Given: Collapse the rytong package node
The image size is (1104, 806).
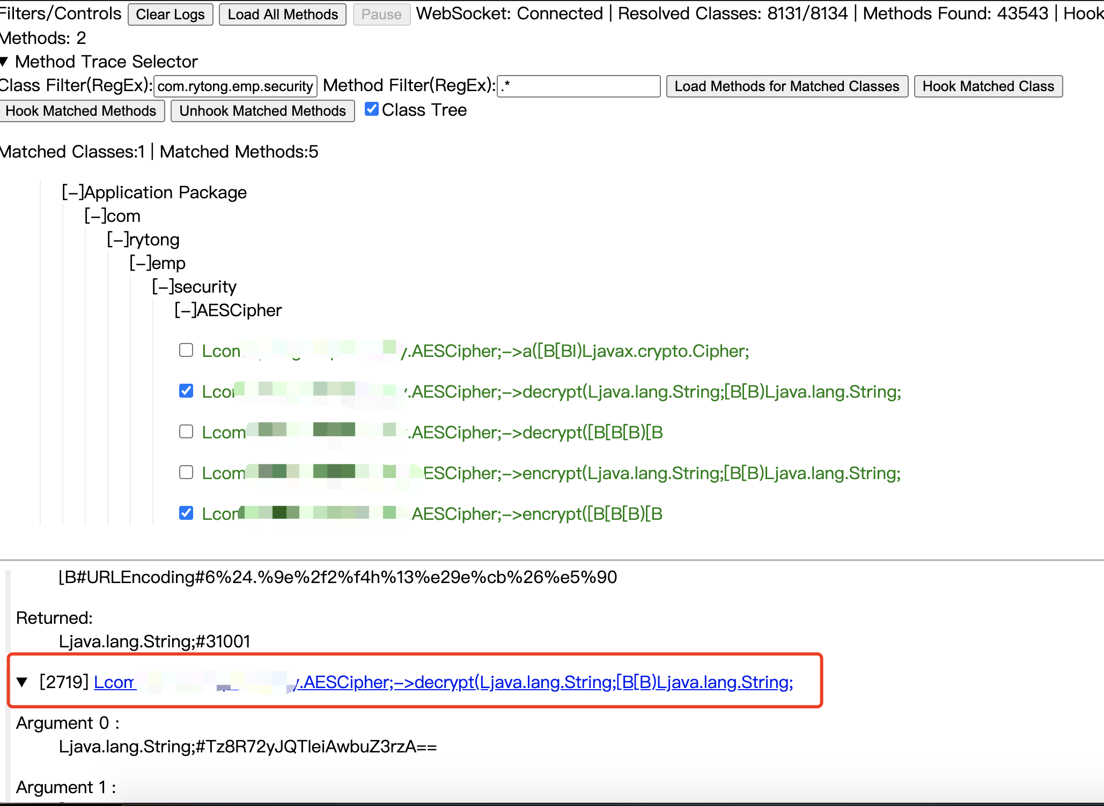Looking at the screenshot, I should [x=117, y=240].
